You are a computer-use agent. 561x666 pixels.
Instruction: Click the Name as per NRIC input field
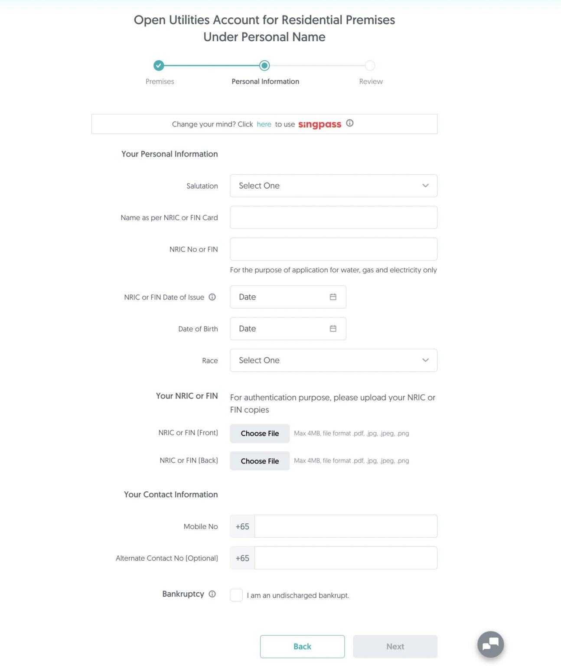click(333, 217)
